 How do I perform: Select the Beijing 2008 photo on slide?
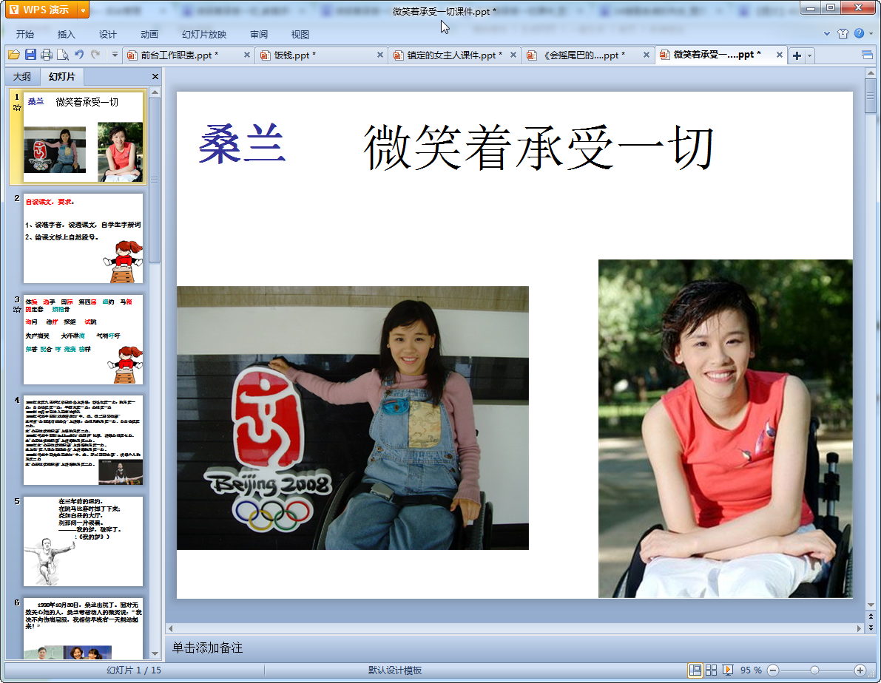click(x=353, y=418)
